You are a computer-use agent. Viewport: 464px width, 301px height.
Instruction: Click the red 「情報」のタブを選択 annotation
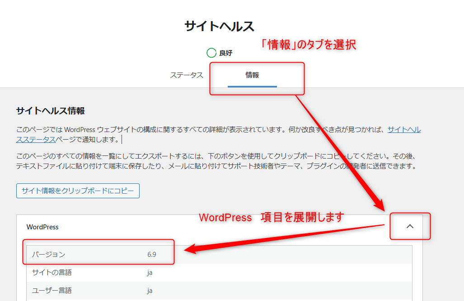pos(309,45)
